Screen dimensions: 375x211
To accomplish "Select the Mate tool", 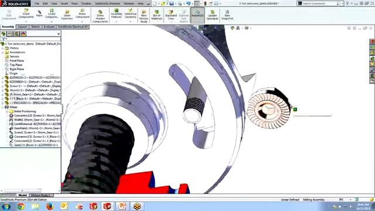I will click(39, 13).
